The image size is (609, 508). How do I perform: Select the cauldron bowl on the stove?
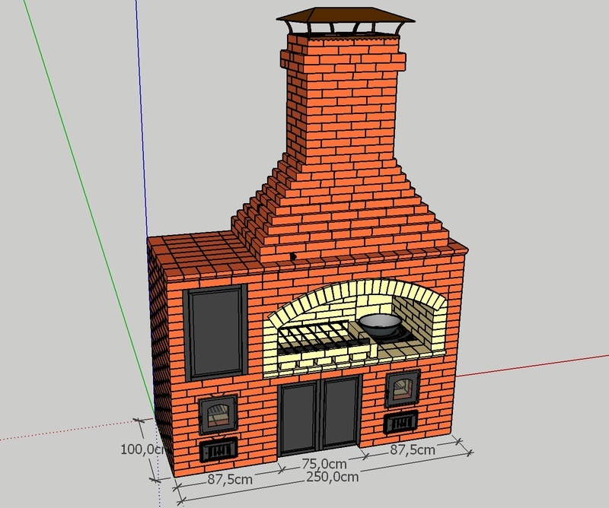[x=379, y=325]
